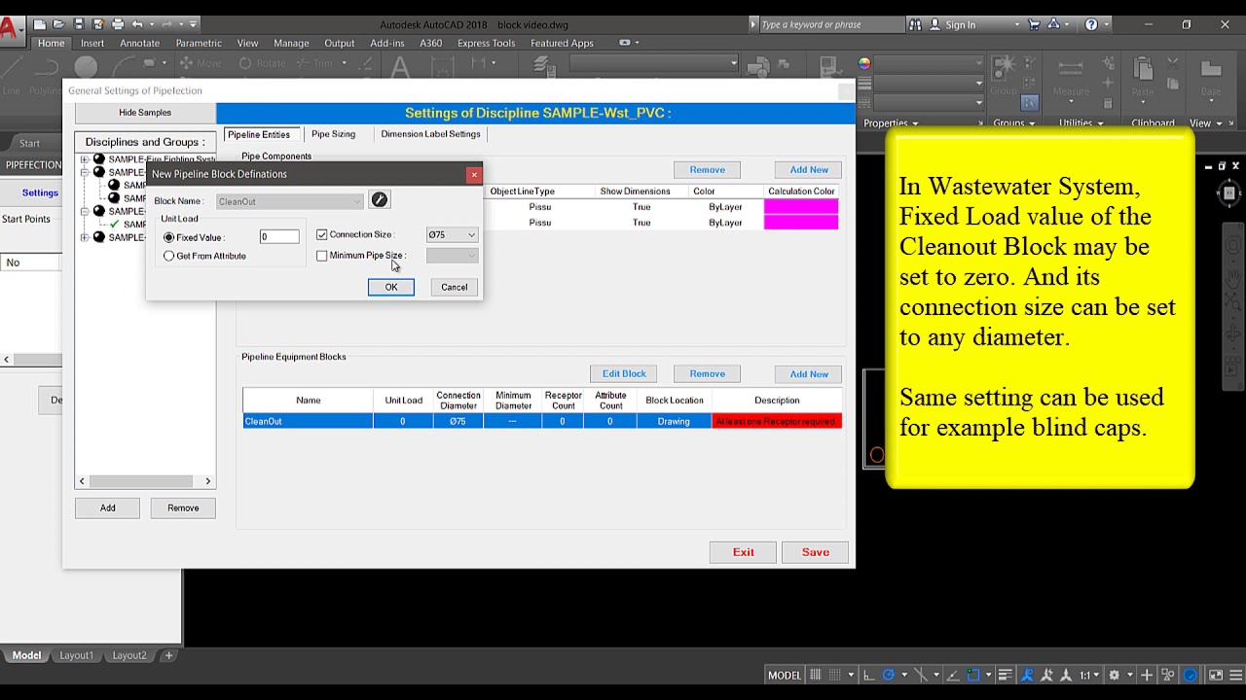The image size is (1246, 700).
Task: Open workspace switching gear in status bar
Action: (x=1115, y=675)
